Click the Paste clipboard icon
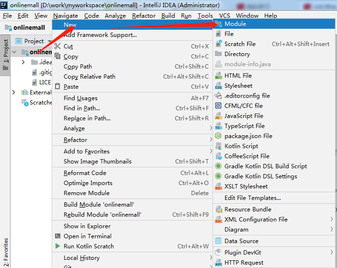This screenshot has width=337, height=268. click(57, 86)
